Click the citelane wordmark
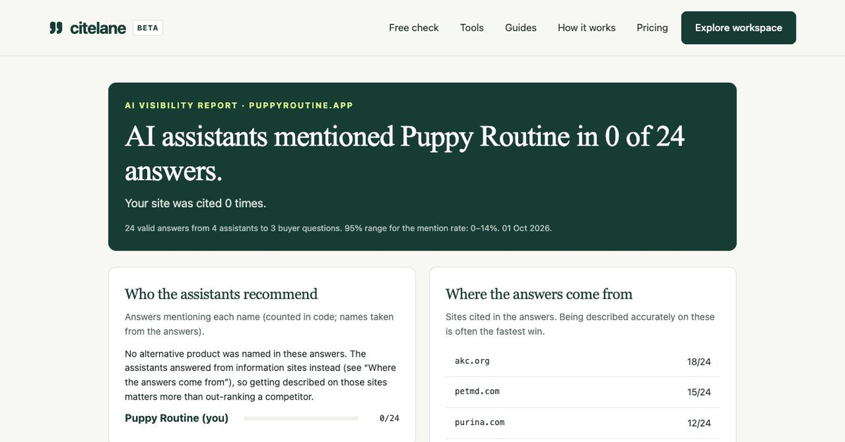This screenshot has width=845, height=442. (x=98, y=28)
